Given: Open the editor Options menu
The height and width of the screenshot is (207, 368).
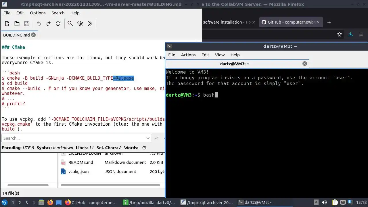Looking at the screenshot, I should coord(38,13).
